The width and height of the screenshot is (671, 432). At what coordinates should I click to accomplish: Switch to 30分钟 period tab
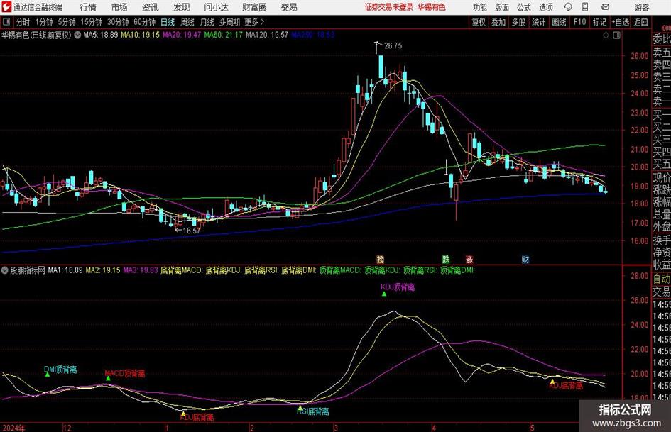point(118,22)
